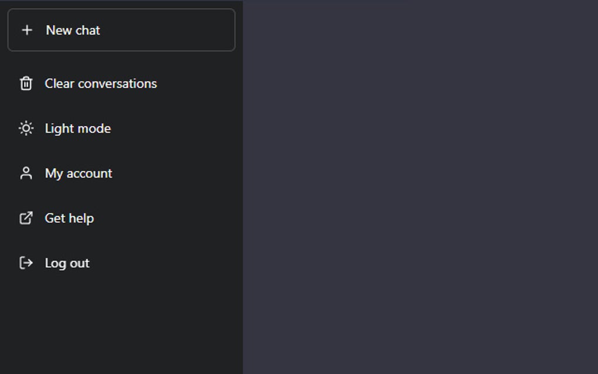Click the logout arrow icon
Viewport: 598px width, 374px height.
pyautogui.click(x=26, y=263)
